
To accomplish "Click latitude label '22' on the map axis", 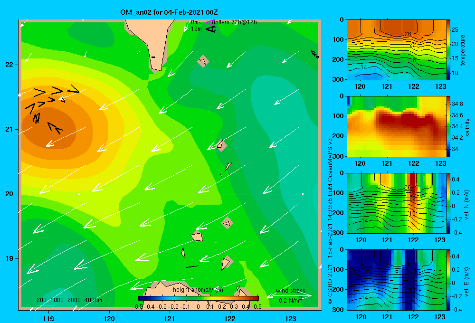I will coord(9,65).
